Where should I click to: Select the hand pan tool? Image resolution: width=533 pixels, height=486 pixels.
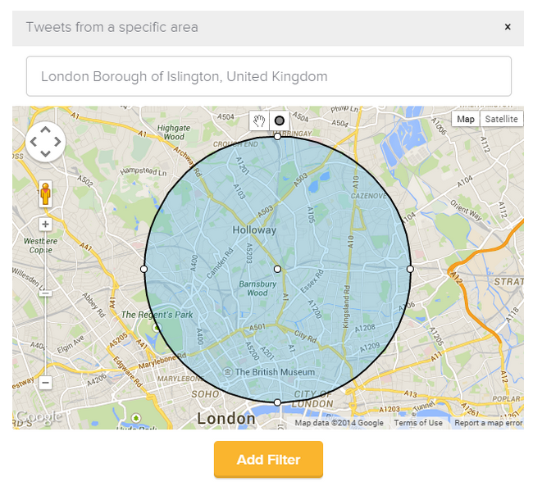(259, 120)
